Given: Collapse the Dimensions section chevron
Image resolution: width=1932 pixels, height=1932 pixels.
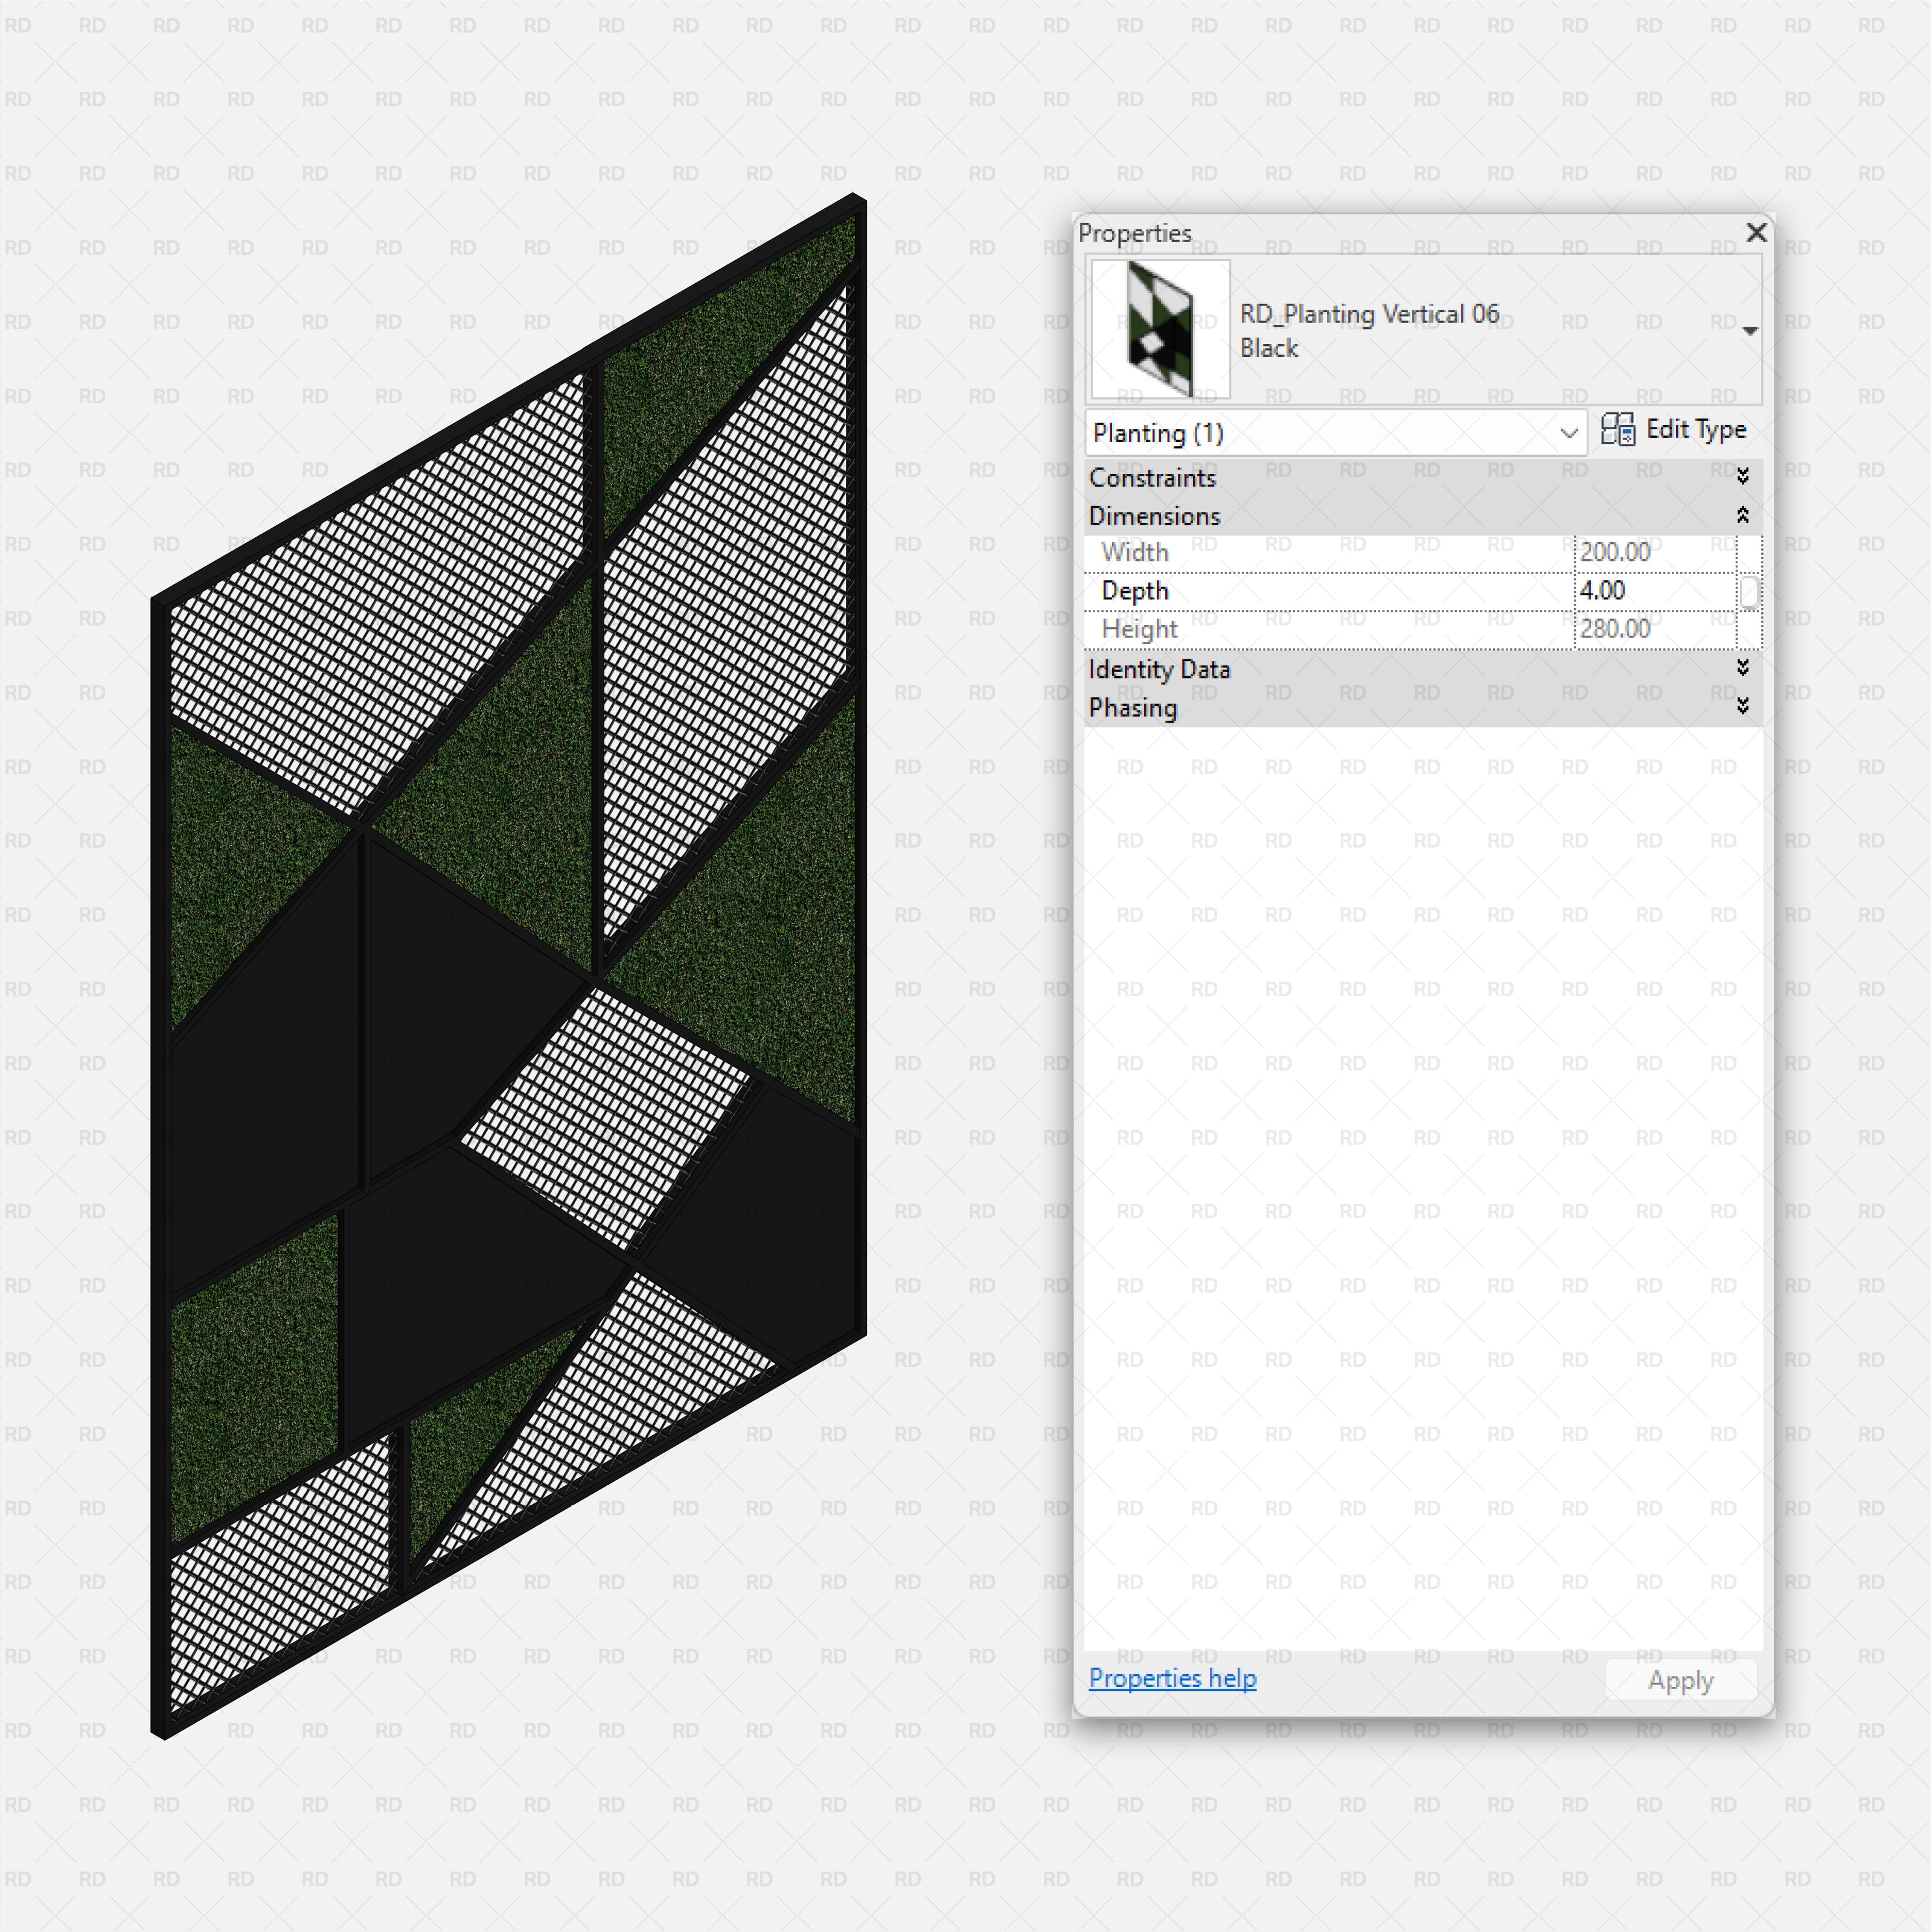Looking at the screenshot, I should [1743, 516].
